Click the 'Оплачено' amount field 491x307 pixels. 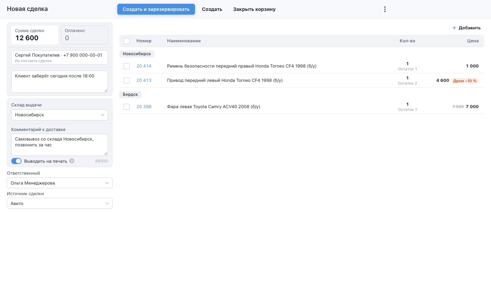click(x=85, y=35)
